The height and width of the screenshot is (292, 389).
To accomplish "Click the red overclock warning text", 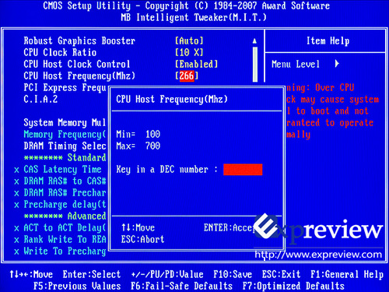I will [333, 111].
